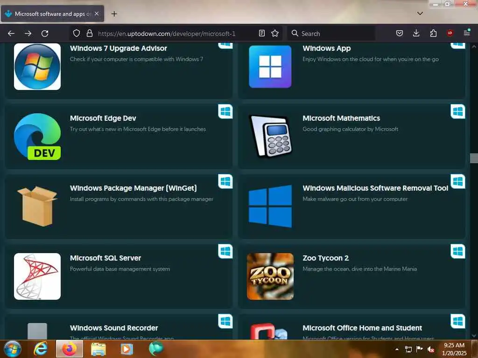This screenshot has height=358, width=478.
Task: Click Windows platform badge on WinGet card
Action: (x=225, y=181)
